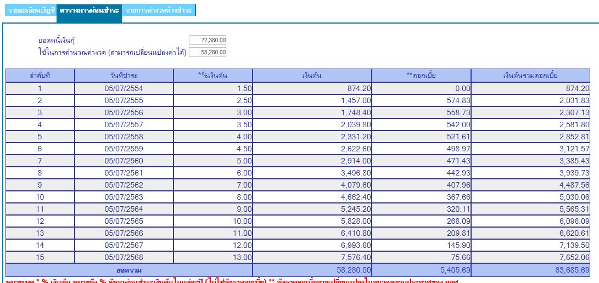Click interest value 0.00 in row 1

pos(421,88)
